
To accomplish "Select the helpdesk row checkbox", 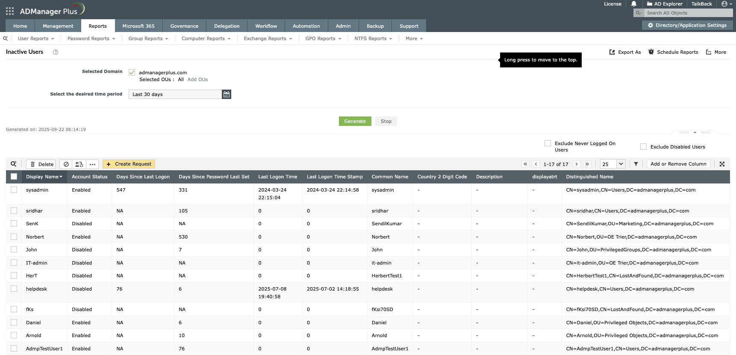I will 14,289.
